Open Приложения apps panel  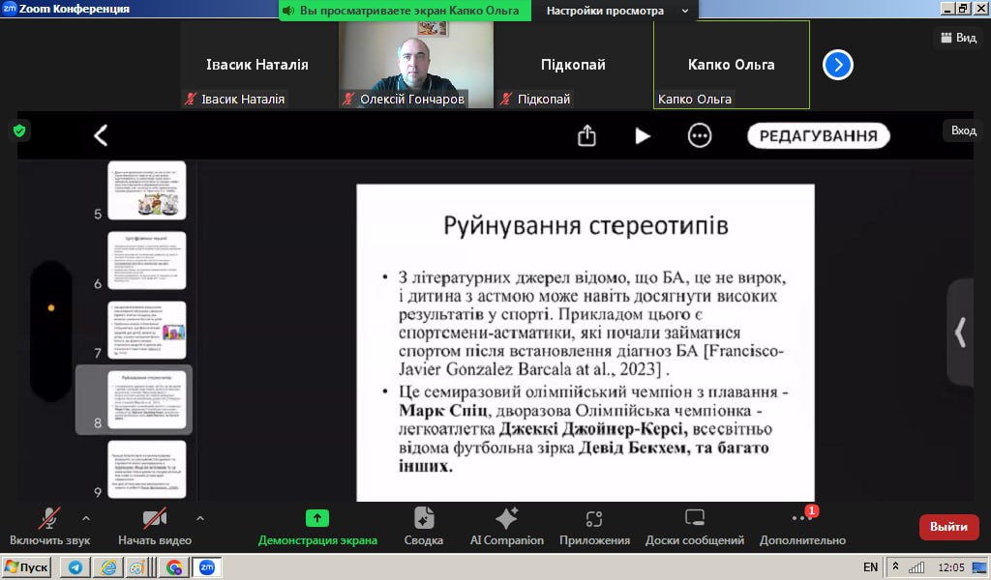click(594, 527)
